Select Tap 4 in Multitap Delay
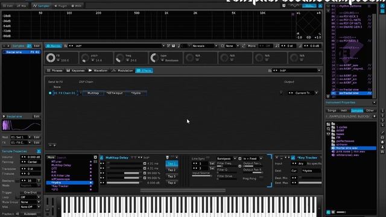386x217 pixels. 171,183
